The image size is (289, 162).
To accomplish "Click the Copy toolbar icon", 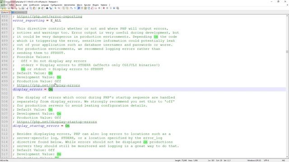I will pos(31,8).
